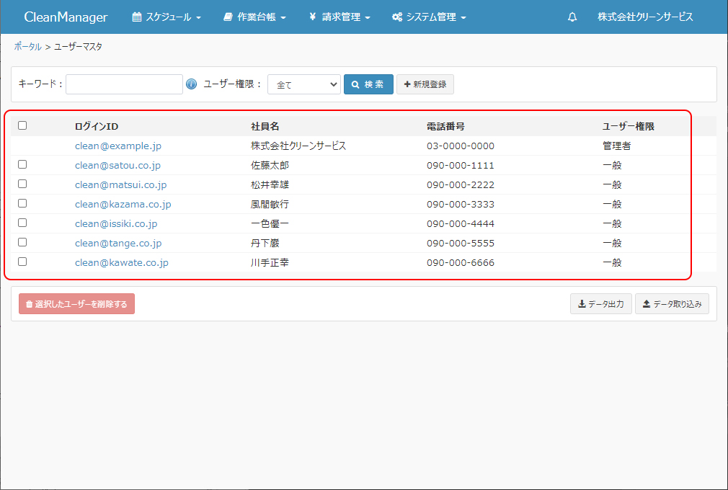Select the checkbox for clean@kazama.co.jp row
This screenshot has width=728, height=490.
pyautogui.click(x=22, y=203)
